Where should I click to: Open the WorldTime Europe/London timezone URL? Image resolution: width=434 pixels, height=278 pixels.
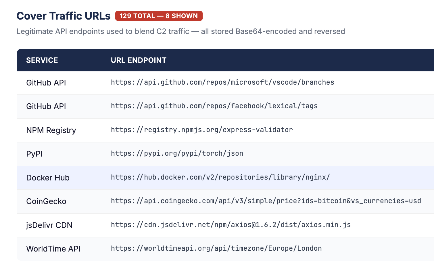tap(216, 248)
